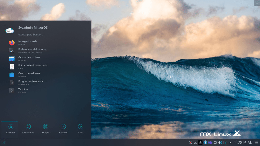The height and width of the screenshot is (146, 260).
Task: Click the 2:28 P. M. clock
Action: 243,142
